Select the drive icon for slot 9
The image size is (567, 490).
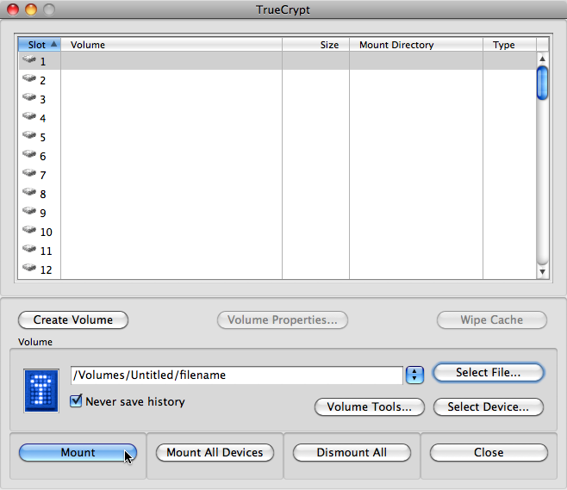coord(29,210)
